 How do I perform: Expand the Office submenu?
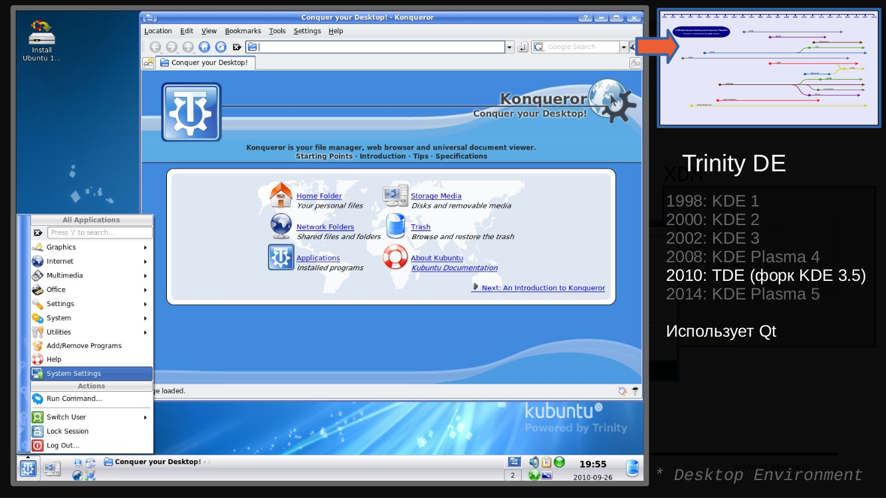pos(92,290)
